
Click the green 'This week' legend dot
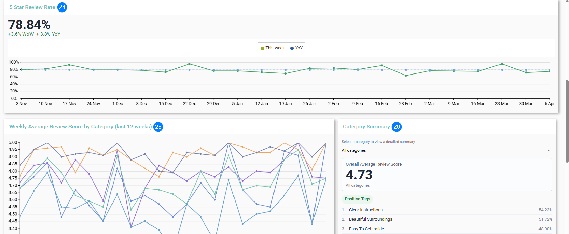[x=262, y=48]
